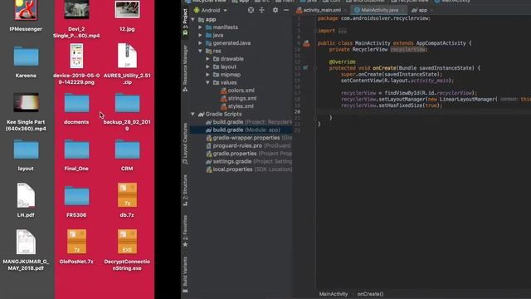Select the db.7z archive icon
Screen dimensions: 531x299
127,195
